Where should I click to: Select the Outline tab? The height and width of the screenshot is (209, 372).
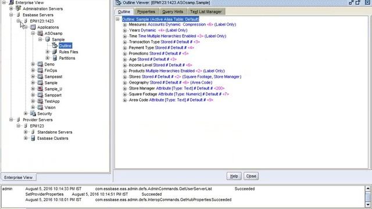[x=124, y=12]
